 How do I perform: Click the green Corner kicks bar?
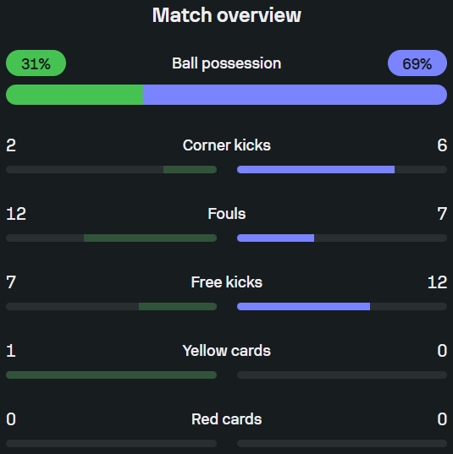tap(190, 169)
